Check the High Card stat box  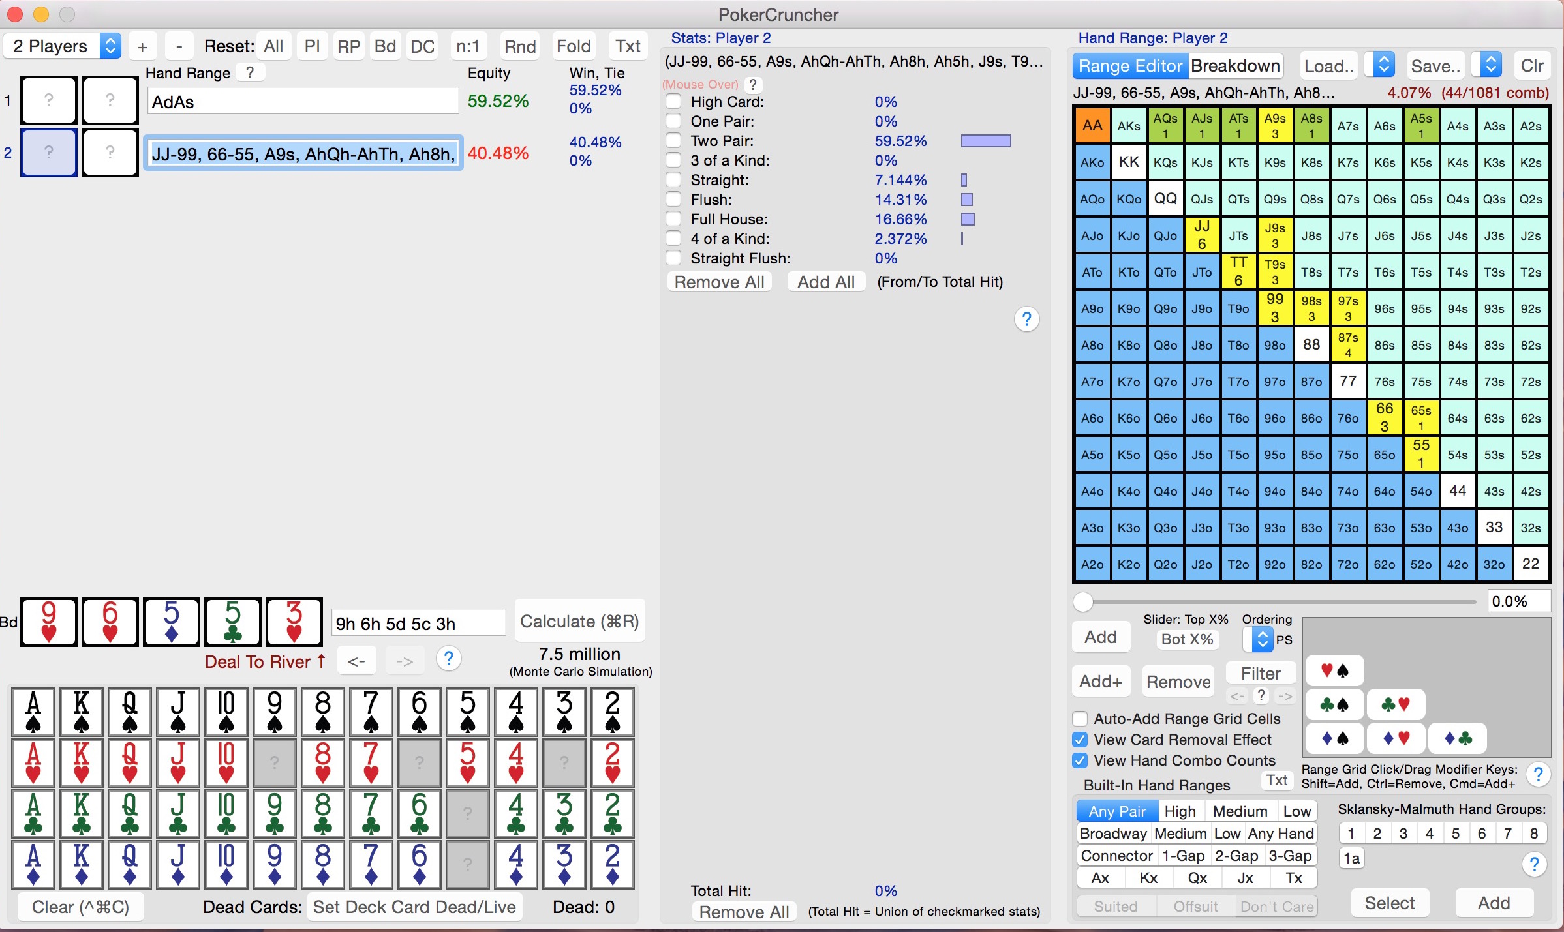tap(673, 102)
